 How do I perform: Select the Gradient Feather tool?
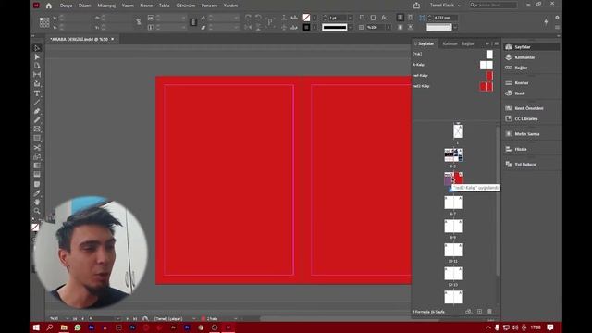pos(37,175)
